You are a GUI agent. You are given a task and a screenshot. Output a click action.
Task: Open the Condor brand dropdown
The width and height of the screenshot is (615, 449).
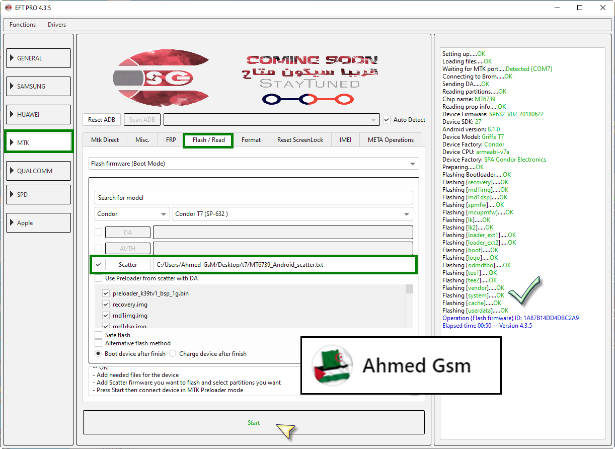point(132,214)
